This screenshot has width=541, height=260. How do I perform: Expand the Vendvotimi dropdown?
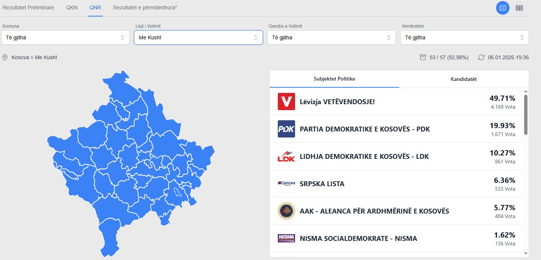[x=465, y=37]
